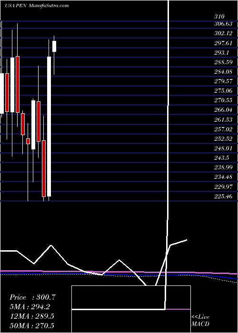Click the '50MA : 270.5' readout
The height and width of the screenshot is (333, 238).
click(x=32, y=325)
